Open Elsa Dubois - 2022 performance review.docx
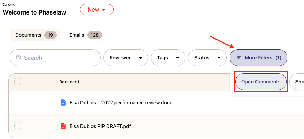The width and height of the screenshot is (304, 139). click(120, 103)
